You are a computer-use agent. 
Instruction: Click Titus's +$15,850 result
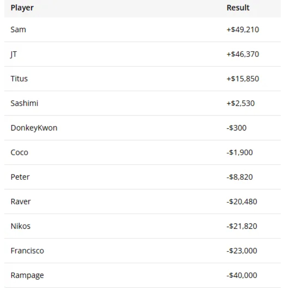click(x=243, y=79)
